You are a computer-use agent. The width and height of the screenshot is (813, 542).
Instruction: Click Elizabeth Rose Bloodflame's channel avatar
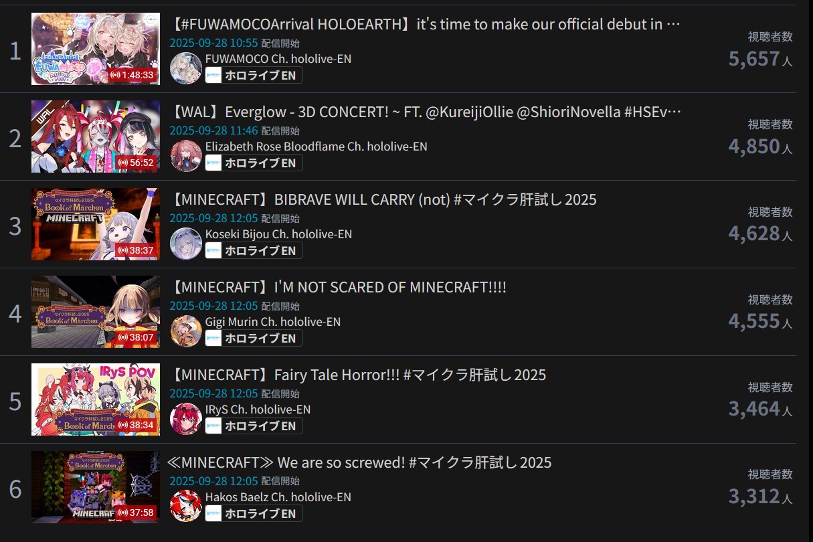point(186,156)
